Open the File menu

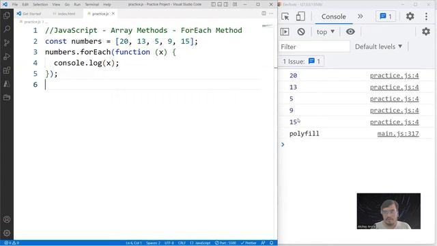[15, 5]
